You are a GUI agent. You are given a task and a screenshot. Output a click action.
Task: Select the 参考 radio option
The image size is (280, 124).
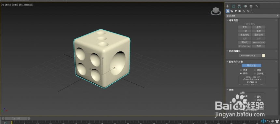pos(241,70)
